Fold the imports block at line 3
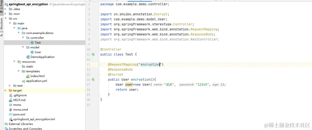The image size is (312, 130). (x=99, y=14)
